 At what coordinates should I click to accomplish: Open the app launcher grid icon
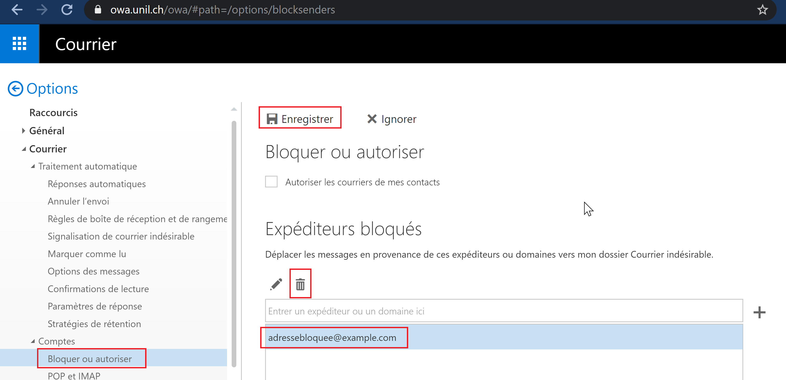19,44
